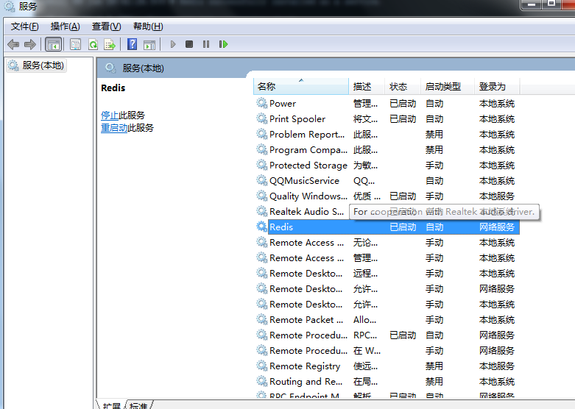Screen dimensions: 575x409
Task: Select the Remote Packet ... service name
Action: [306, 319]
